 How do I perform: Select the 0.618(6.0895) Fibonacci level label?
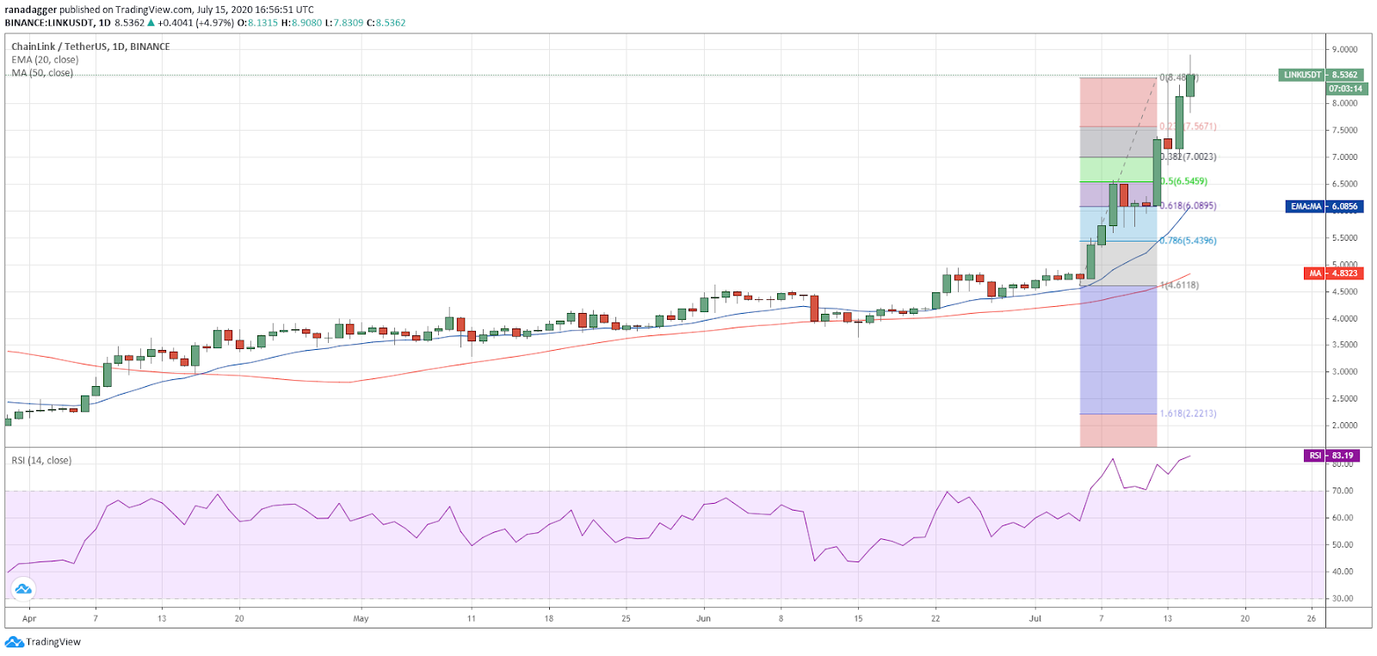point(1188,206)
